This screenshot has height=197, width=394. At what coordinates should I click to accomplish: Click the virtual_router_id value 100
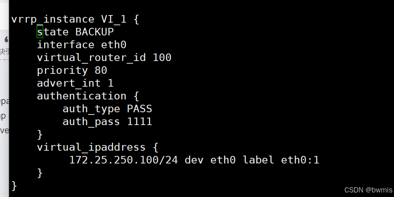click(162, 58)
